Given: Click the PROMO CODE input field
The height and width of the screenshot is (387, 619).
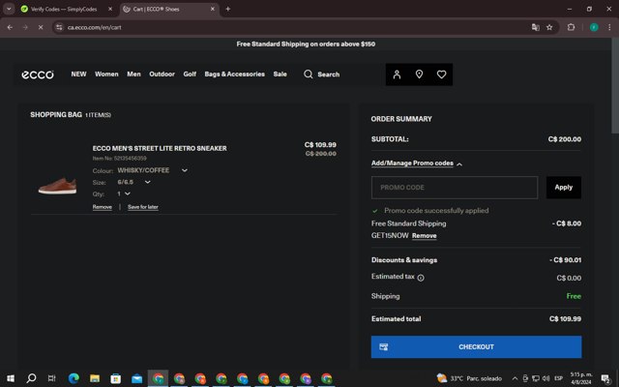Looking at the screenshot, I should point(455,187).
